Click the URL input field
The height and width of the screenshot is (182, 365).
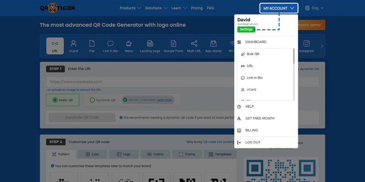[x=182, y=82]
